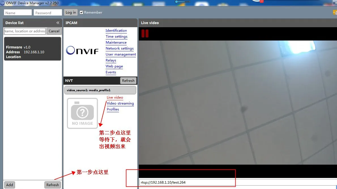This screenshot has height=189, width=337.
Task: Open the camera Web page
Action: (114, 66)
